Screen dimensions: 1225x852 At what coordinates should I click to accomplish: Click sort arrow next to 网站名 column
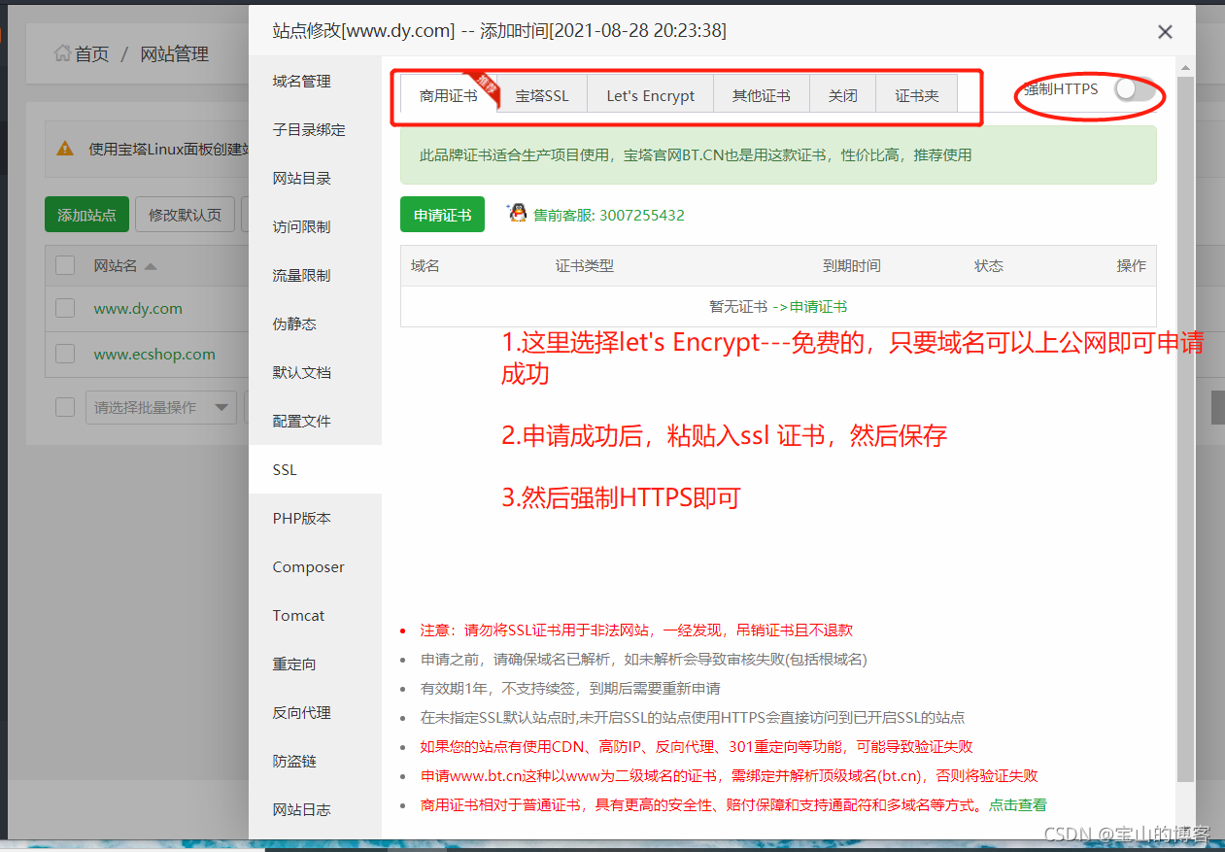click(x=151, y=266)
